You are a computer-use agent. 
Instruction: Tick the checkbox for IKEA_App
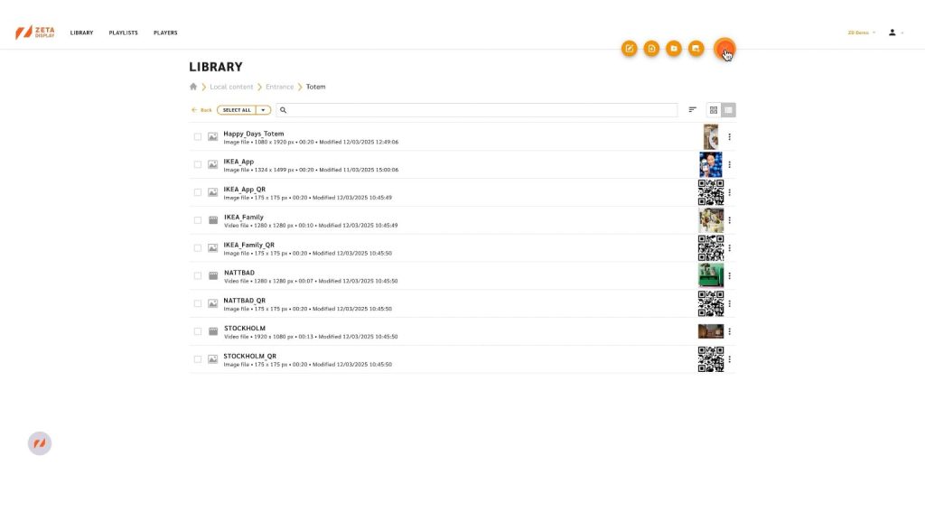[198, 165]
